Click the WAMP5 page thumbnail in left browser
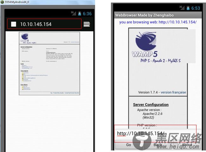The image size is (206, 152). tap(49, 64)
